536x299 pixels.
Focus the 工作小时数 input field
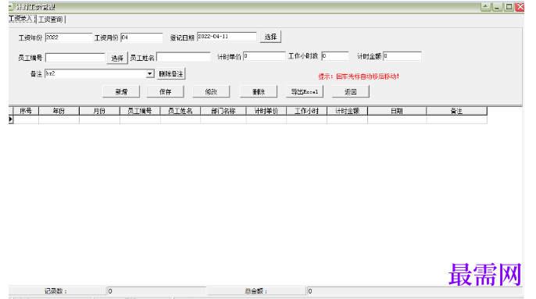click(334, 55)
